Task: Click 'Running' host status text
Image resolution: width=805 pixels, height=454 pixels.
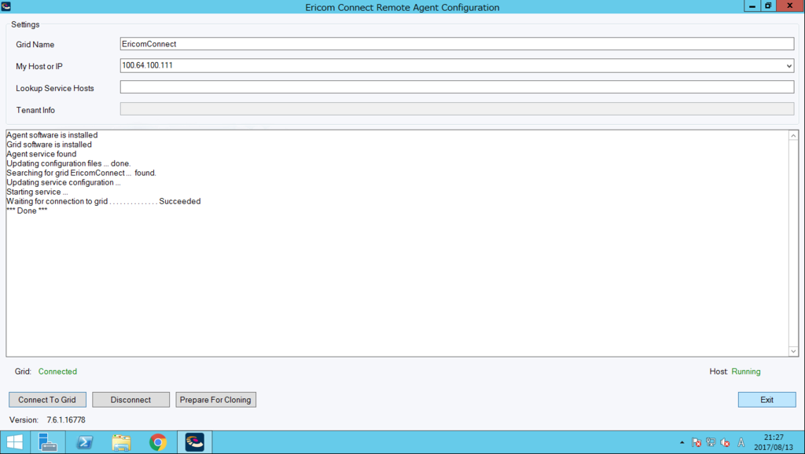Action: click(x=746, y=372)
